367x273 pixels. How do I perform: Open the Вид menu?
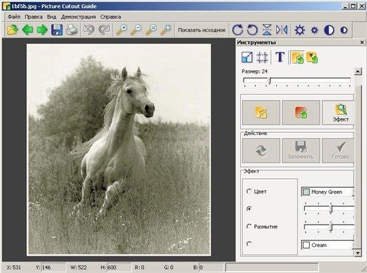pyautogui.click(x=51, y=17)
